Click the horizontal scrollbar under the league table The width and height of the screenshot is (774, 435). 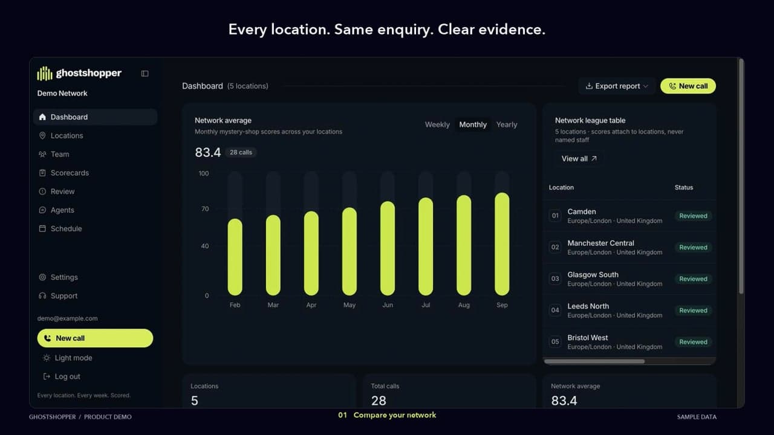[594, 361]
